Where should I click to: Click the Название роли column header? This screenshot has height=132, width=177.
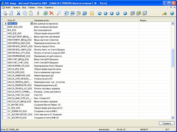[85, 20]
